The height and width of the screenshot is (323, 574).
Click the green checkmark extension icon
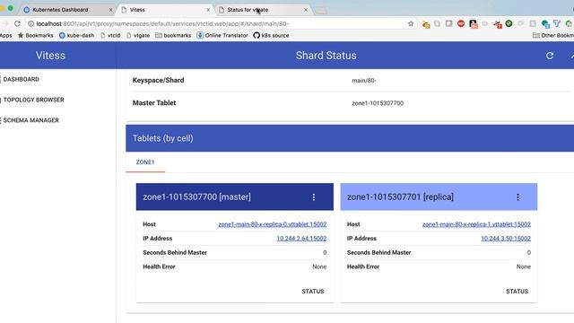point(509,24)
